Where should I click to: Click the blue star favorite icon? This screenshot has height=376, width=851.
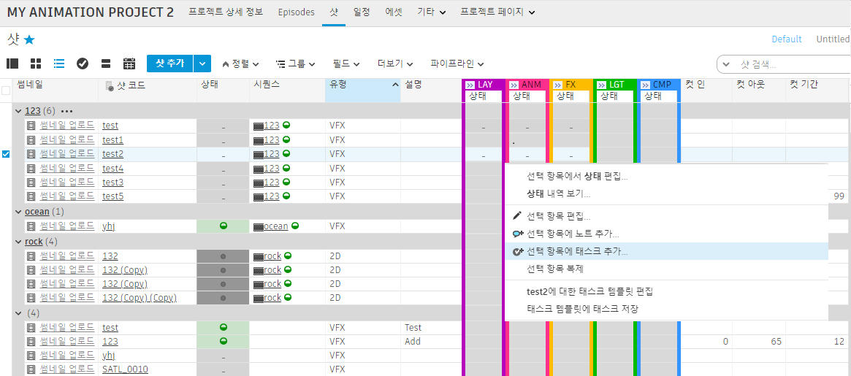pyautogui.click(x=29, y=39)
